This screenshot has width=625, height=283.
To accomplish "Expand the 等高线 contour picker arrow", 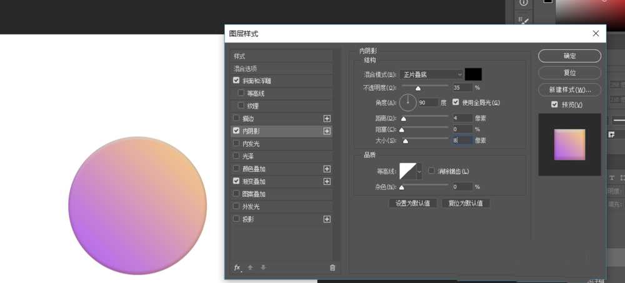I will coord(419,171).
